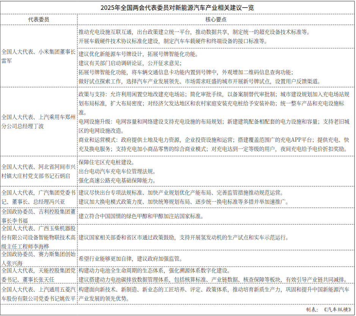Click the paragraph starting '政策与支持：允许利用闲置空地'
This screenshot has height=316, width=356.
(214, 103)
